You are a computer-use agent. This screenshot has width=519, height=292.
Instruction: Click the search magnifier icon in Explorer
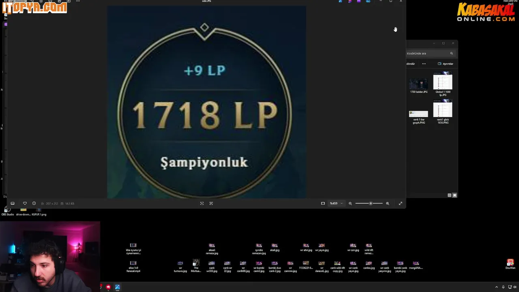pyautogui.click(x=451, y=54)
